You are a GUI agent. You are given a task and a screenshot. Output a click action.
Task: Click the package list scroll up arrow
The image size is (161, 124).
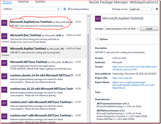pos(88,16)
